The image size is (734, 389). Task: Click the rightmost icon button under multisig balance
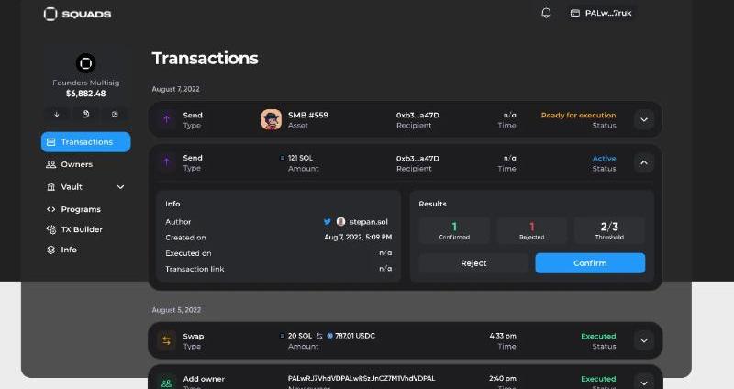(x=115, y=114)
